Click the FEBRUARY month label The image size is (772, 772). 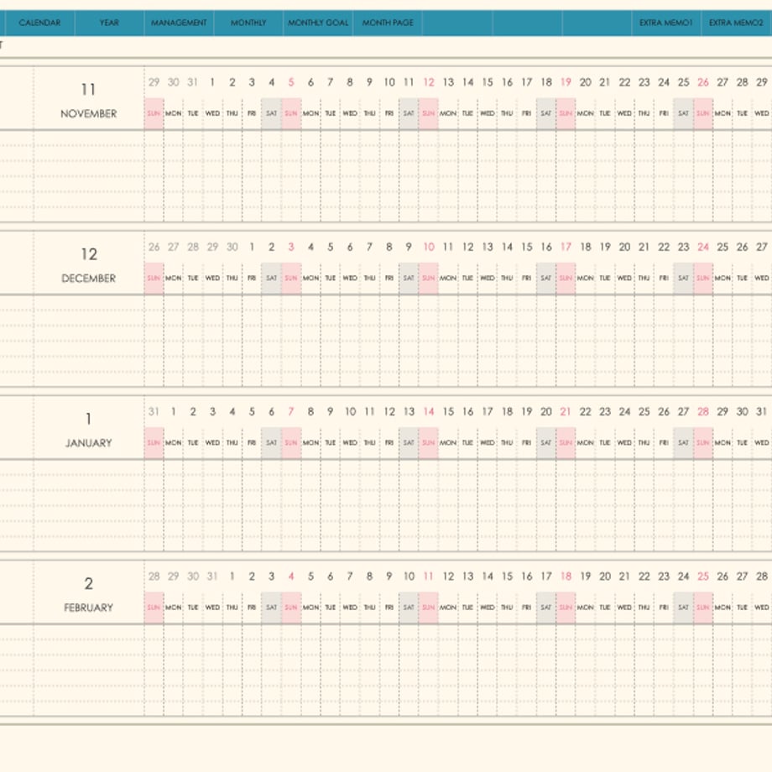click(89, 608)
